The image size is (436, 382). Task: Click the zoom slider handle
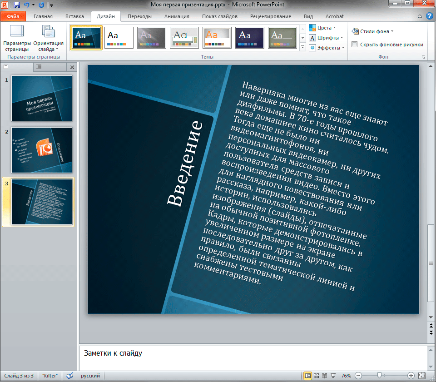379,376
